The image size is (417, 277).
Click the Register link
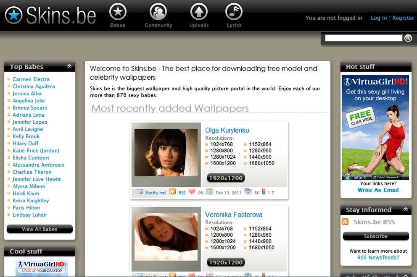tap(403, 18)
